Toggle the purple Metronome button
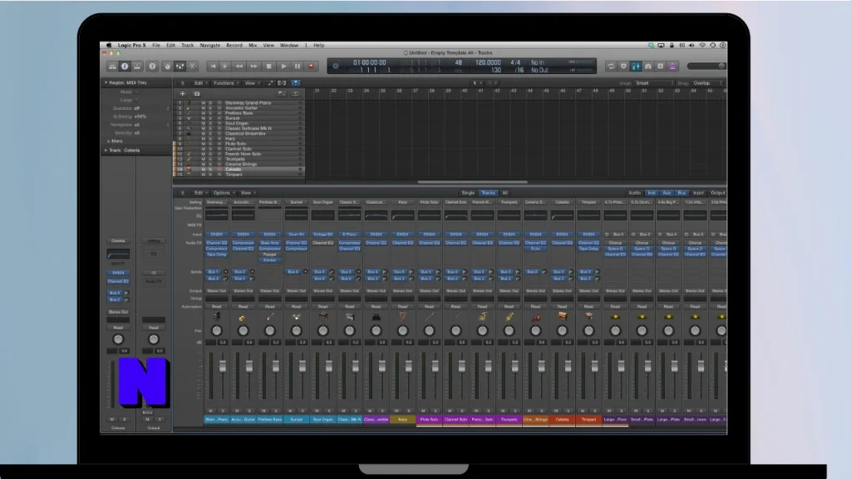This screenshot has width=851, height=479. (673, 67)
